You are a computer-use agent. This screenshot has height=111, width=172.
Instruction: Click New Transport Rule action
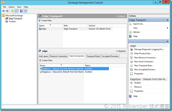tap(144, 66)
